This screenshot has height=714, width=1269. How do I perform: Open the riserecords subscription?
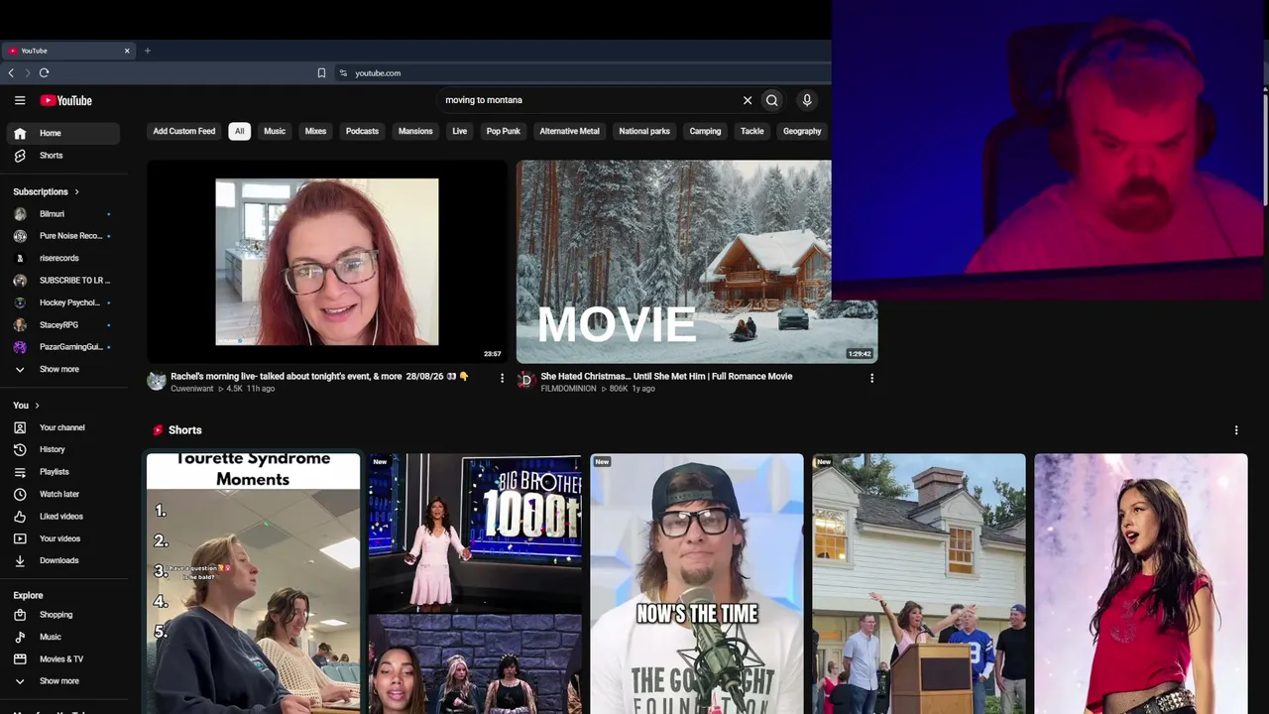click(x=63, y=258)
